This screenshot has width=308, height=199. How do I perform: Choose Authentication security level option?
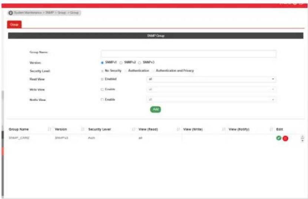pyautogui.click(x=126, y=71)
